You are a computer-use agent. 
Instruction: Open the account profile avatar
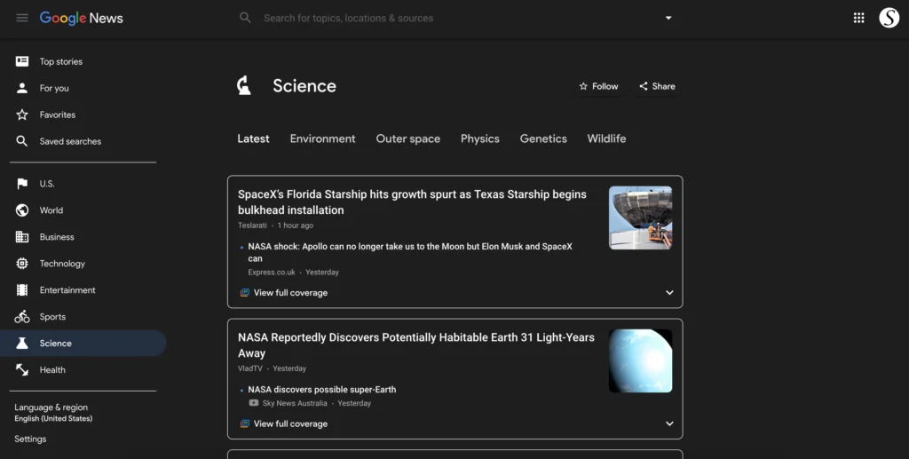pyautogui.click(x=889, y=18)
